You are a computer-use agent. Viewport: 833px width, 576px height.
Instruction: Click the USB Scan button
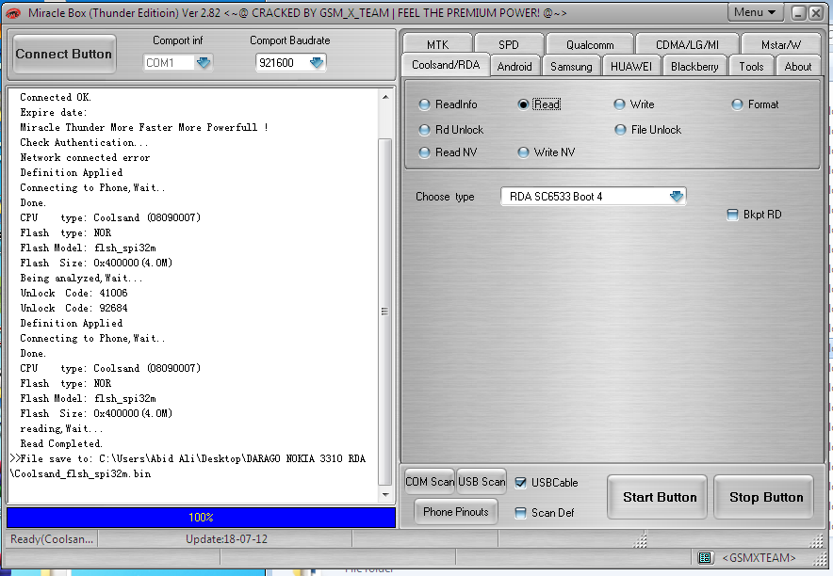click(x=482, y=482)
